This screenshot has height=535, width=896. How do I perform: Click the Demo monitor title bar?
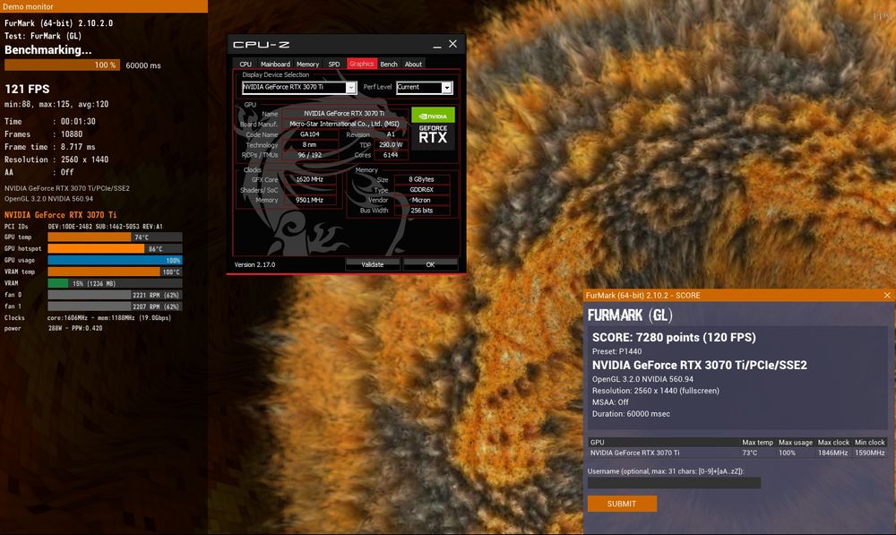[103, 6]
